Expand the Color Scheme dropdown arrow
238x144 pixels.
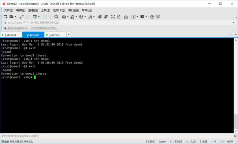77,17
